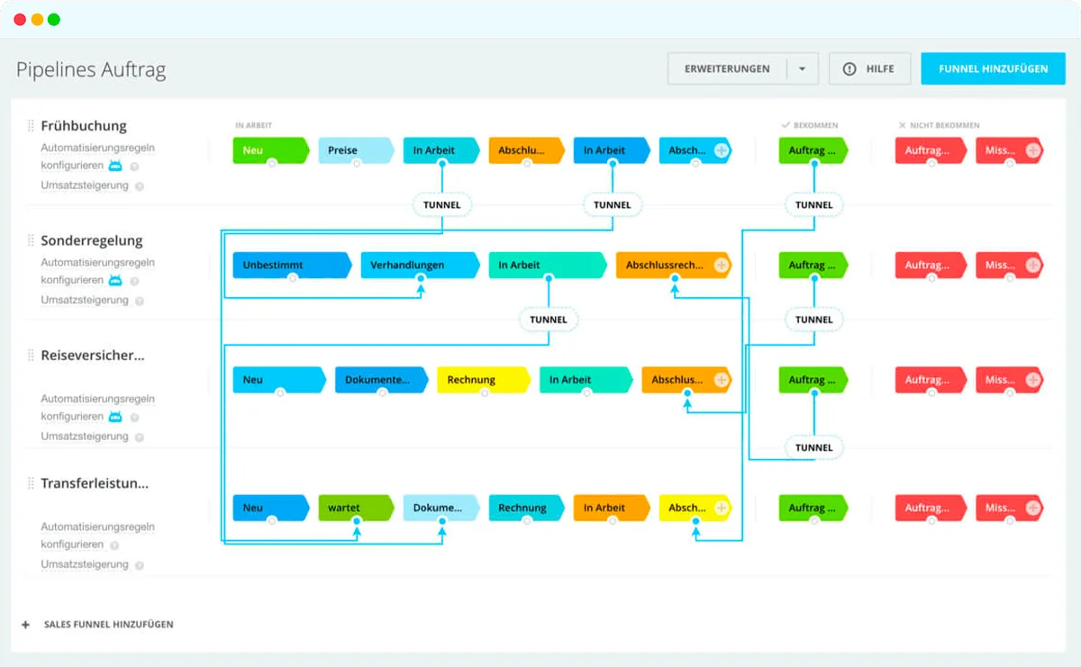
Task: Click plus on Miss... stage in Reiseversicher...
Action: (1033, 380)
